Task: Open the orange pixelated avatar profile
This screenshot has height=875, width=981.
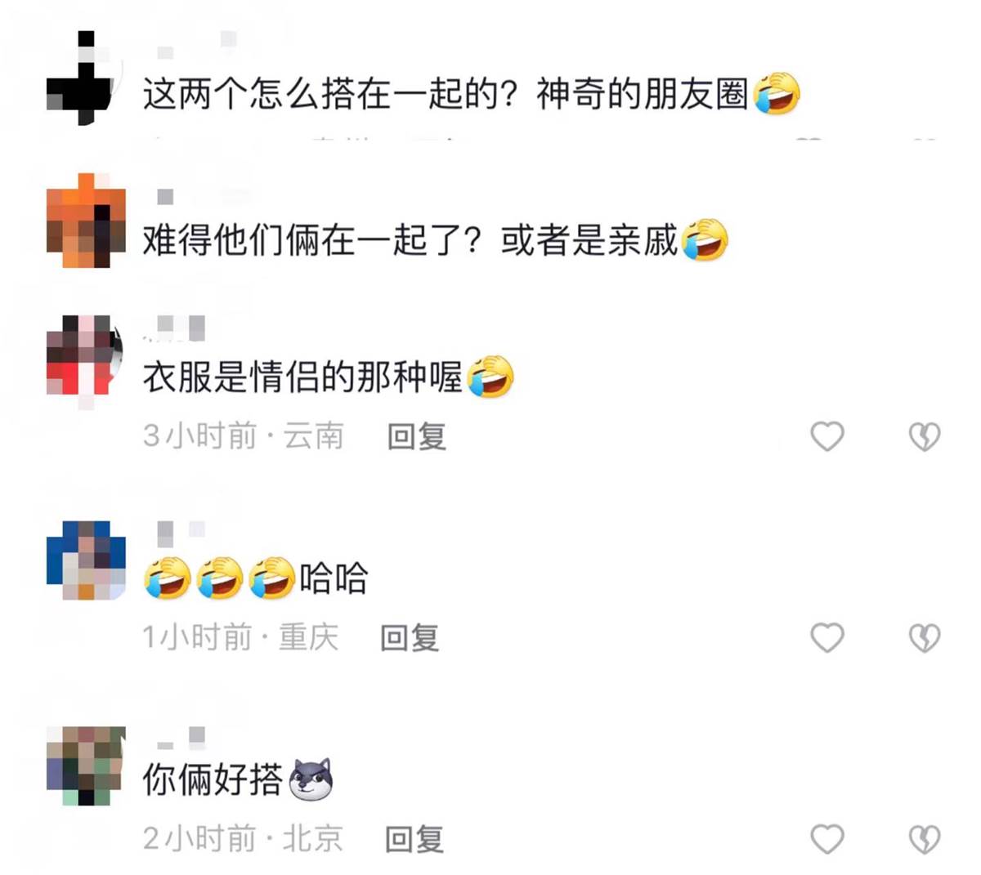Action: 86,221
